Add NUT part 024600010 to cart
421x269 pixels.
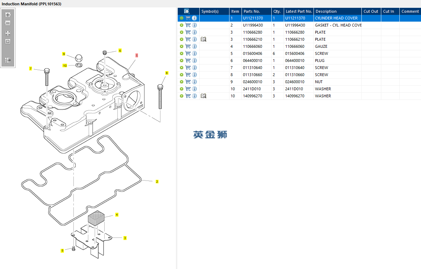pyautogui.click(x=188, y=82)
